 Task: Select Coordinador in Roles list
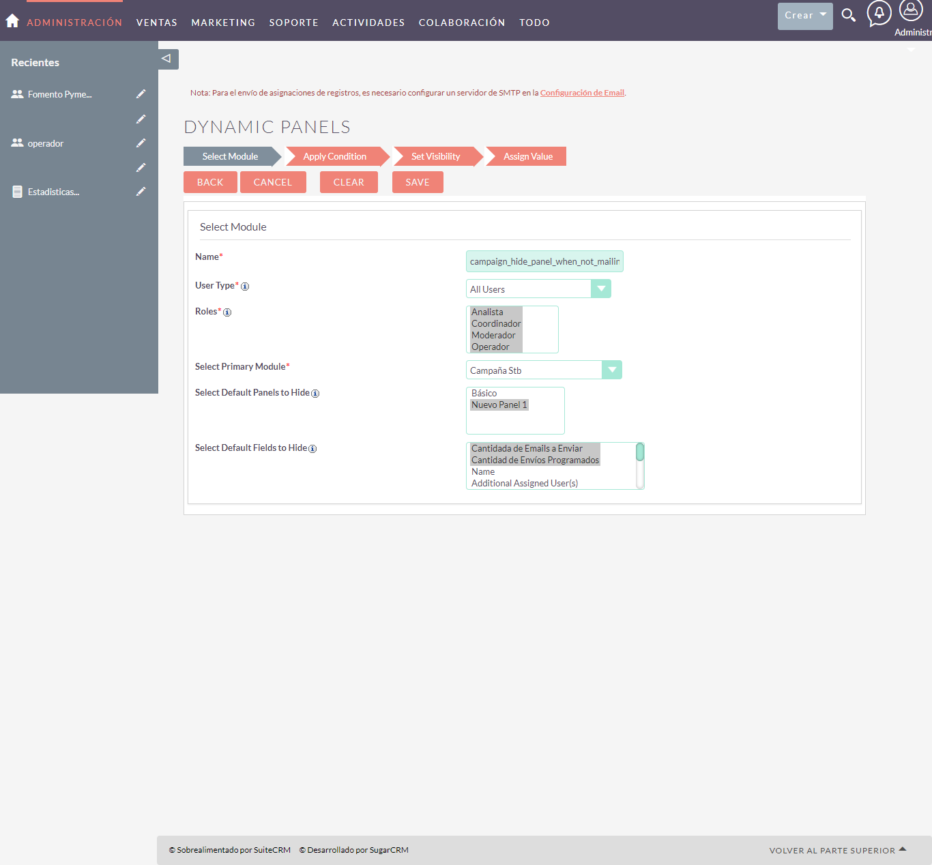click(x=496, y=323)
